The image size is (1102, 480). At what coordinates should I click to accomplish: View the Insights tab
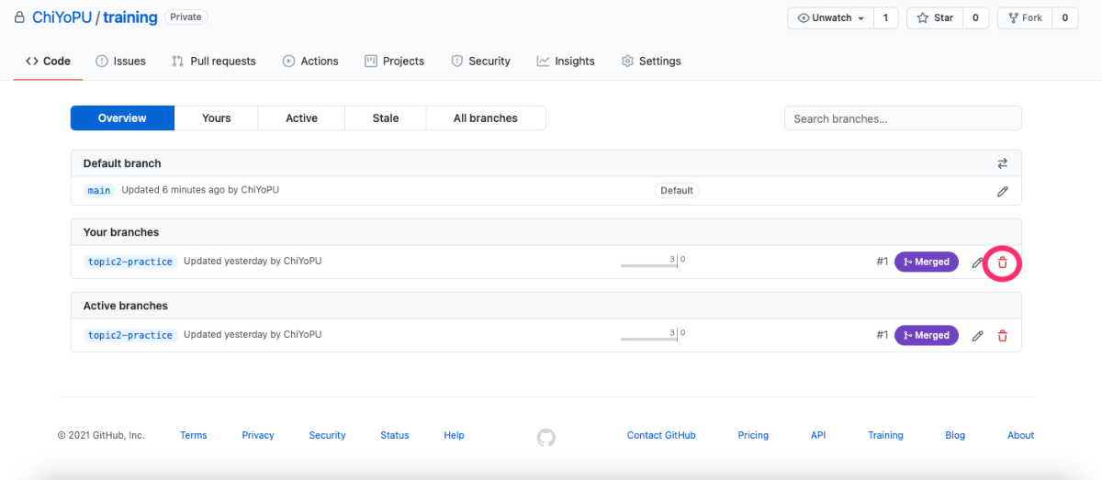[x=566, y=61]
